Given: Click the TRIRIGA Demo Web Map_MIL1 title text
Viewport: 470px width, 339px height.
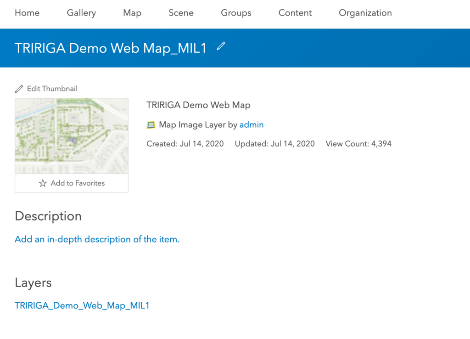Looking at the screenshot, I should coord(111,48).
